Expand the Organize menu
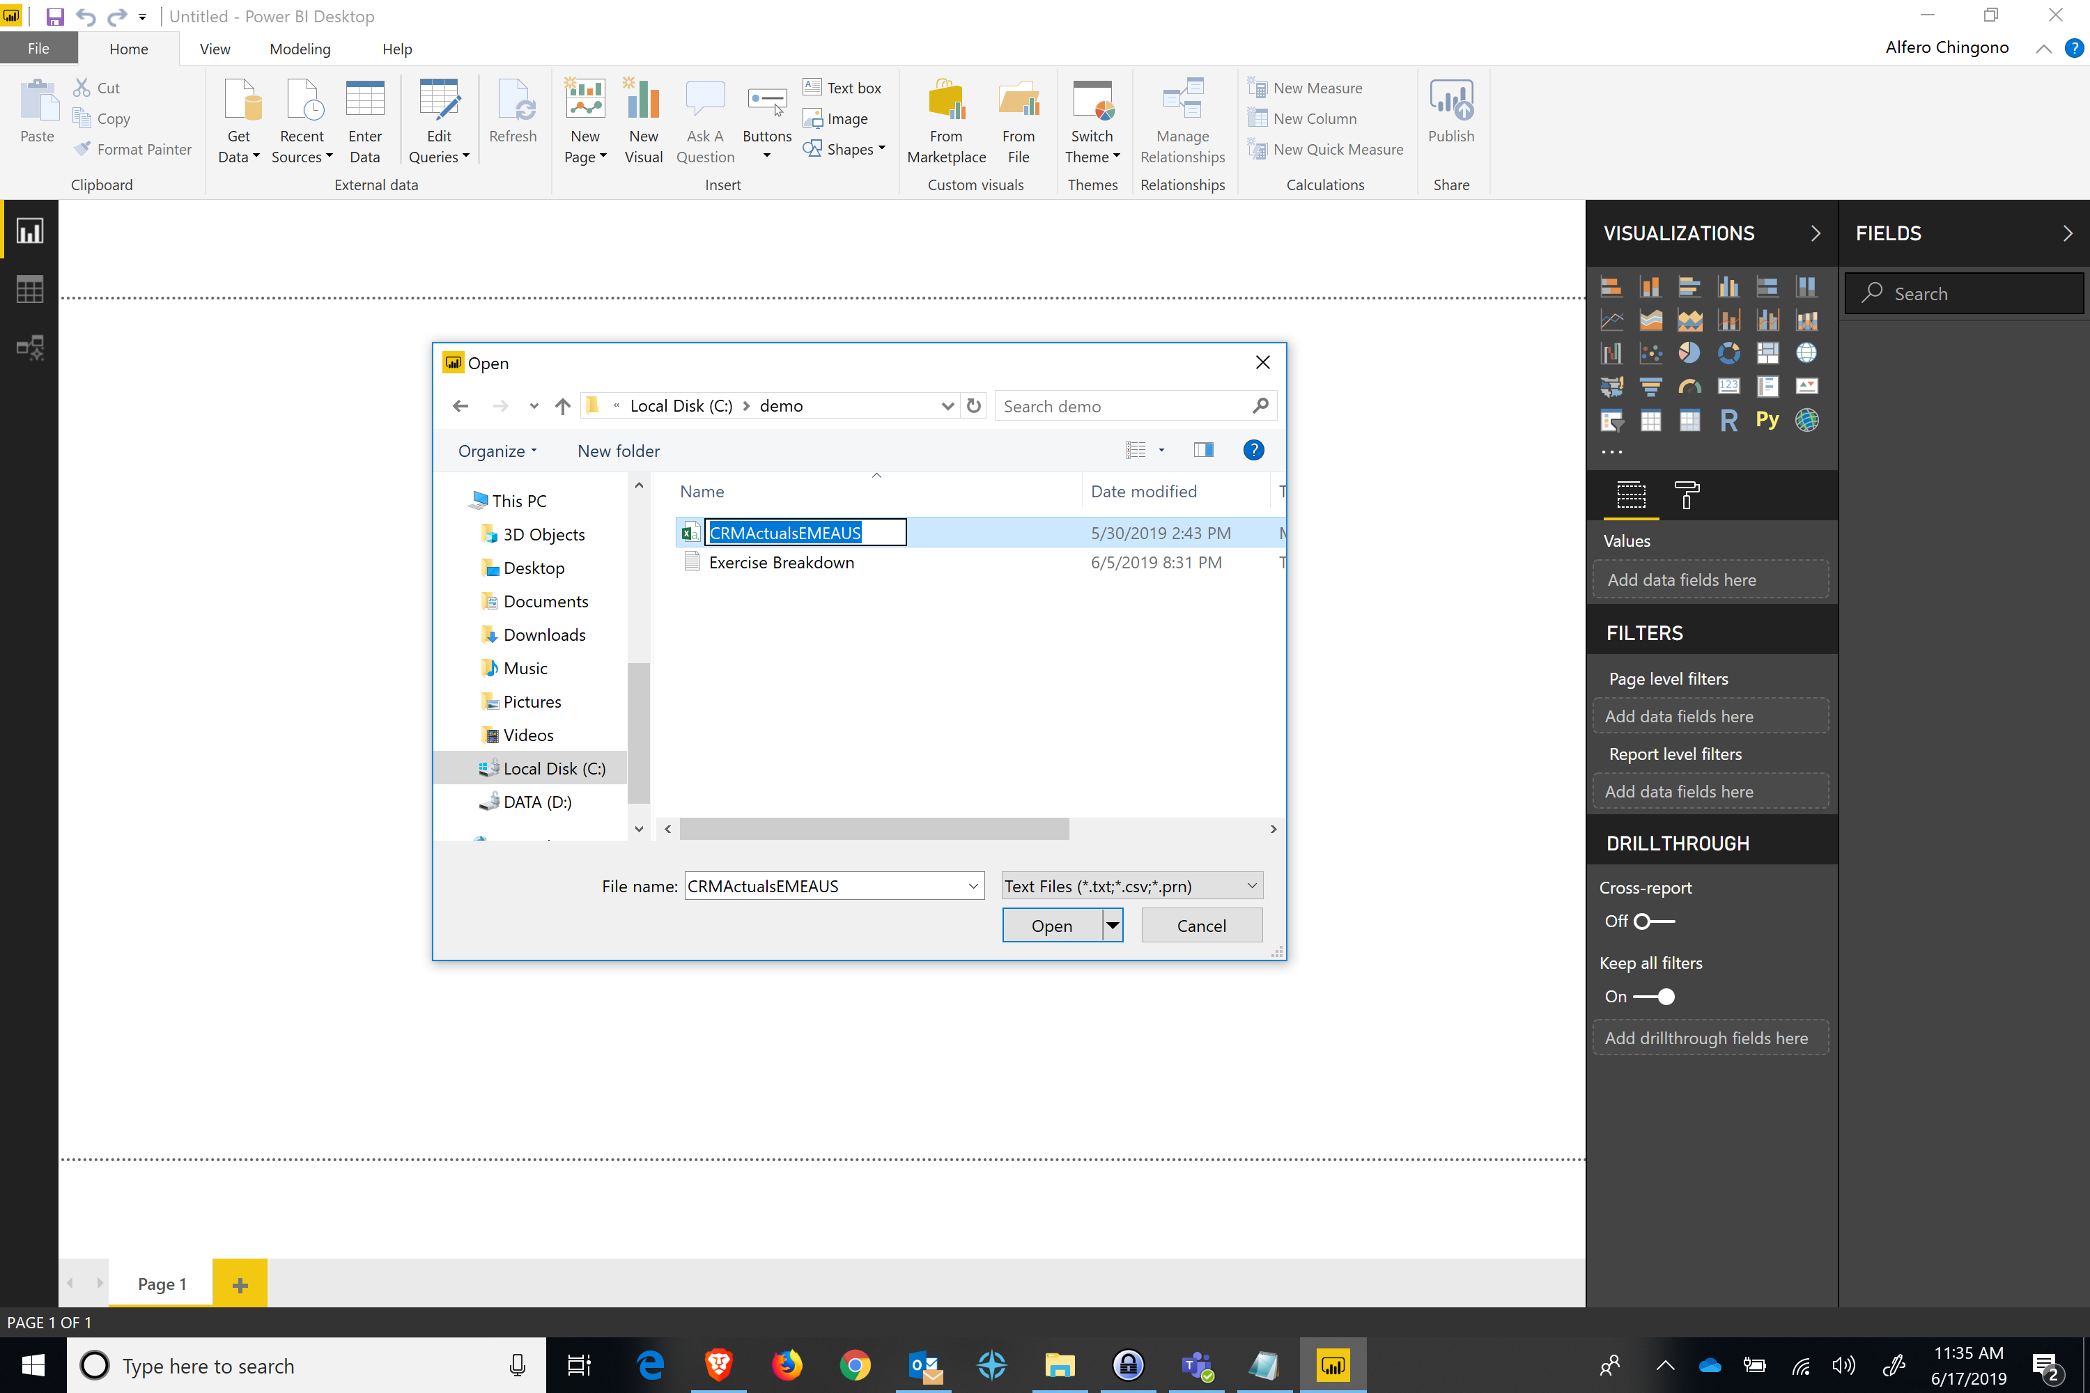 click(x=497, y=451)
